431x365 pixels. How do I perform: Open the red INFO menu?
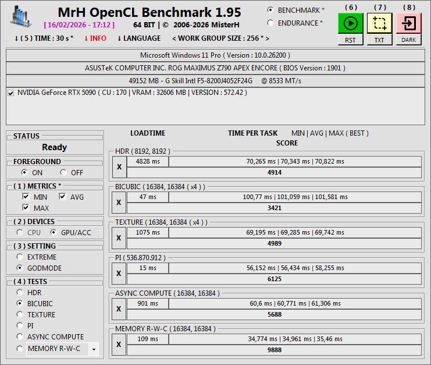[x=95, y=38]
